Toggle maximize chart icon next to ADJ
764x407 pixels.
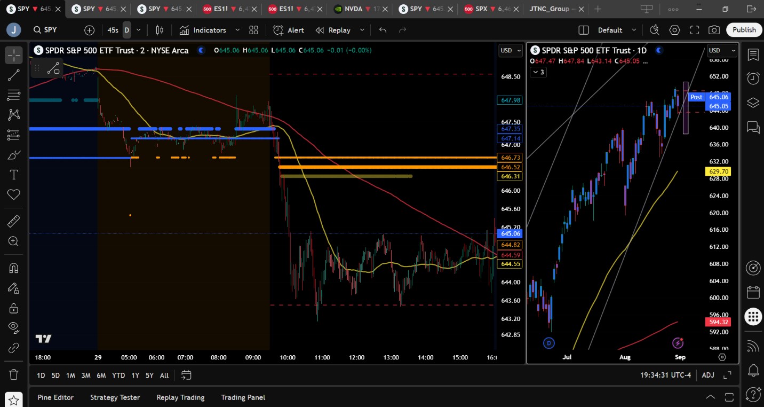point(727,375)
